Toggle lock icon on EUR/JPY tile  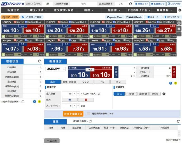click(x=47, y=36)
